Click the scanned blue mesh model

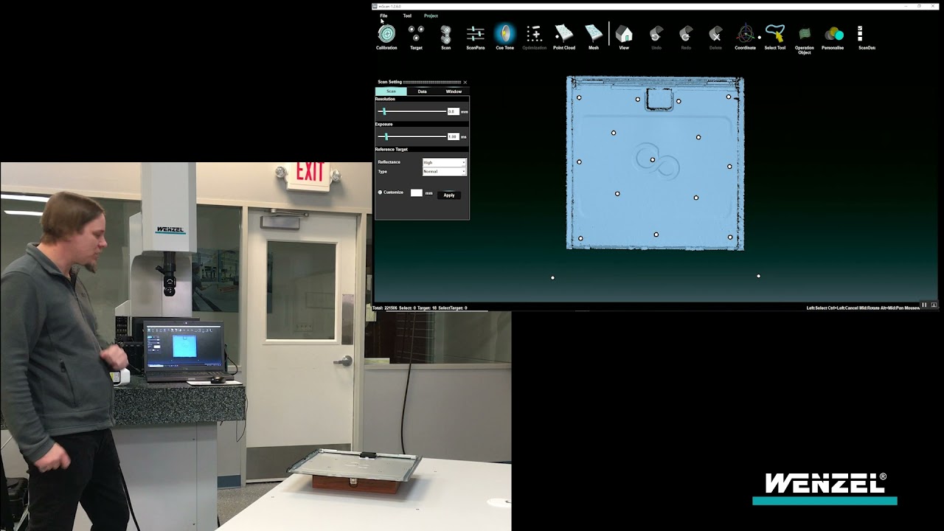[655, 163]
